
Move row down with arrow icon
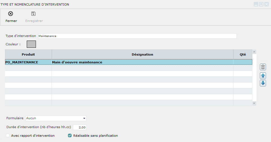pos(263,83)
